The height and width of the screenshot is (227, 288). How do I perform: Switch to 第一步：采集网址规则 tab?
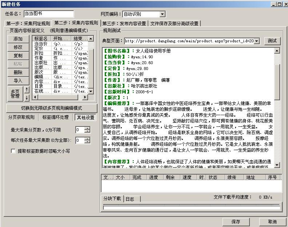click(28, 23)
